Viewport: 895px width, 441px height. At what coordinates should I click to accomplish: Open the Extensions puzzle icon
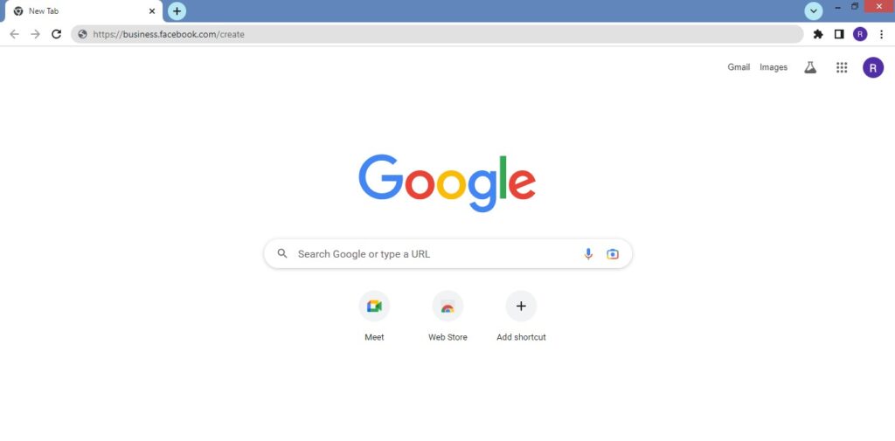[x=818, y=34]
